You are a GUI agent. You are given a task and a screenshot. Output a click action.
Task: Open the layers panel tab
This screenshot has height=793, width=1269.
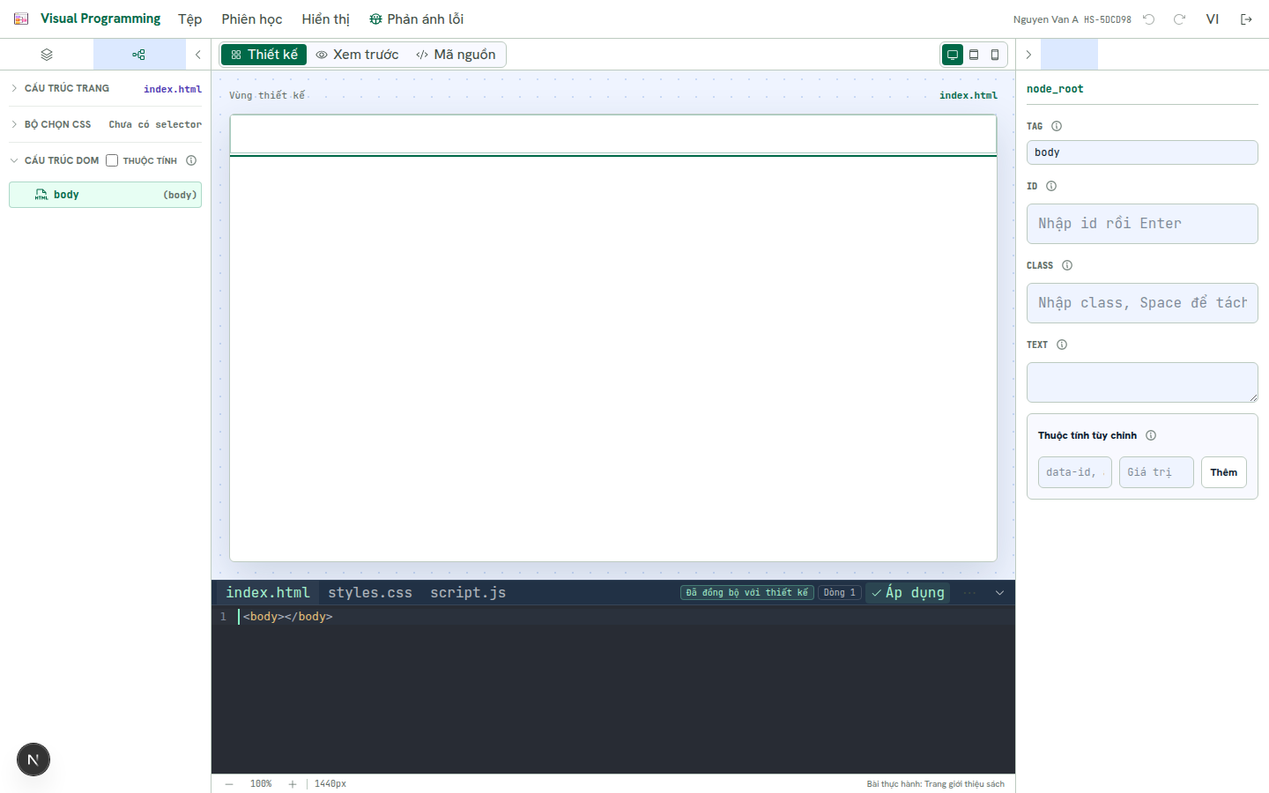click(47, 55)
